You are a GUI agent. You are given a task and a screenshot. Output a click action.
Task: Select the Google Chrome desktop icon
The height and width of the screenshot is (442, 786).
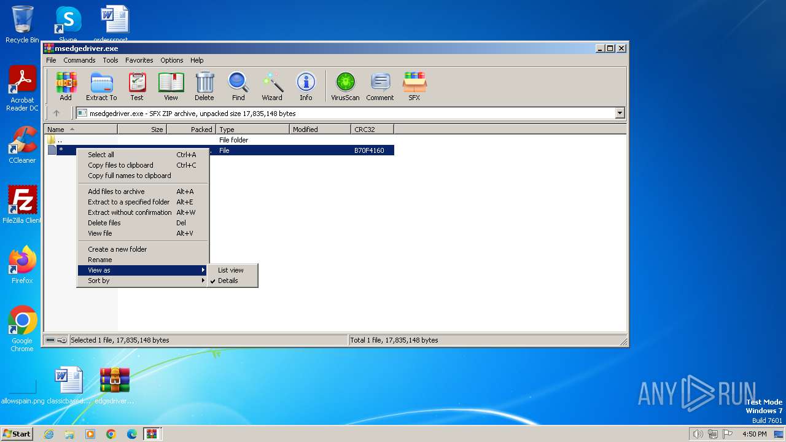point(22,329)
